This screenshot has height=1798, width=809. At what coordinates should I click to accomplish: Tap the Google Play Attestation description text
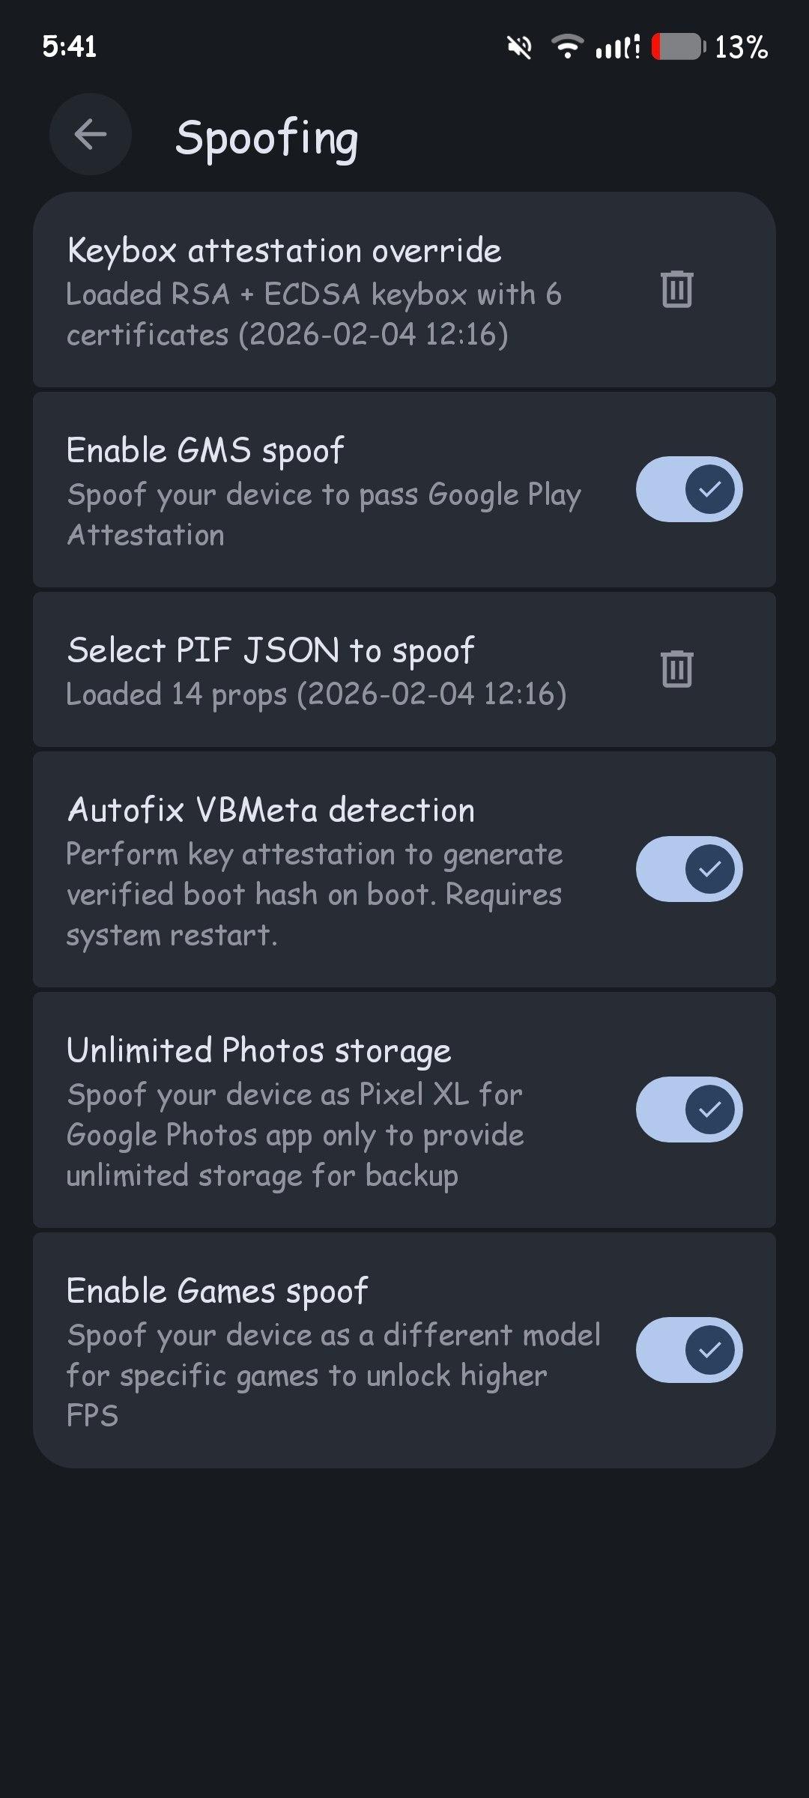[324, 515]
